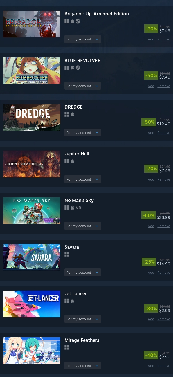Click the Apple icon under DREDGE title
Viewport: 173px width, 377px height.
[72, 114]
